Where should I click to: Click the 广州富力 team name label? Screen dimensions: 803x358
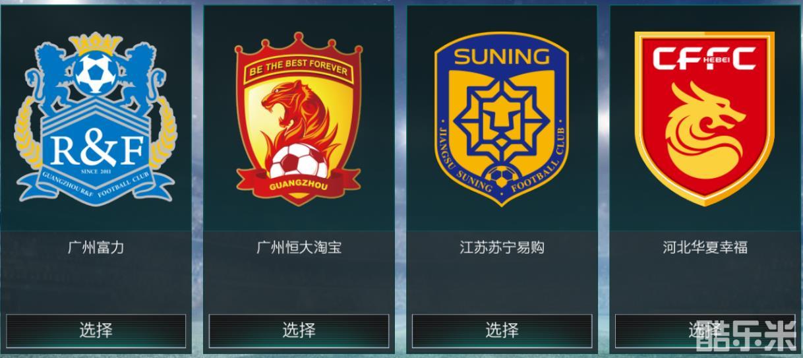pos(96,248)
